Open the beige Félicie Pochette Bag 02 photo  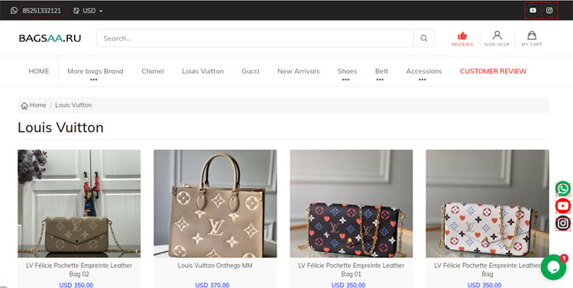[x=79, y=203]
